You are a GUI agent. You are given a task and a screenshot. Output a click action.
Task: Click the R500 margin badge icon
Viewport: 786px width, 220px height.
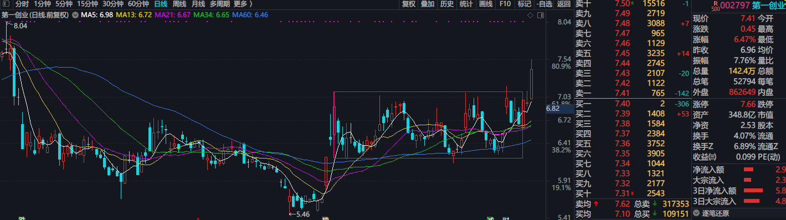point(716,6)
